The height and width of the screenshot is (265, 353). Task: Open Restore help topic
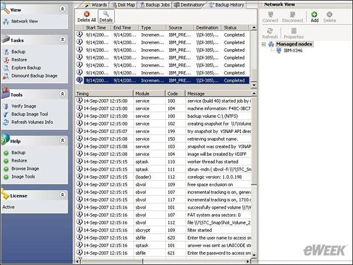tap(19, 161)
